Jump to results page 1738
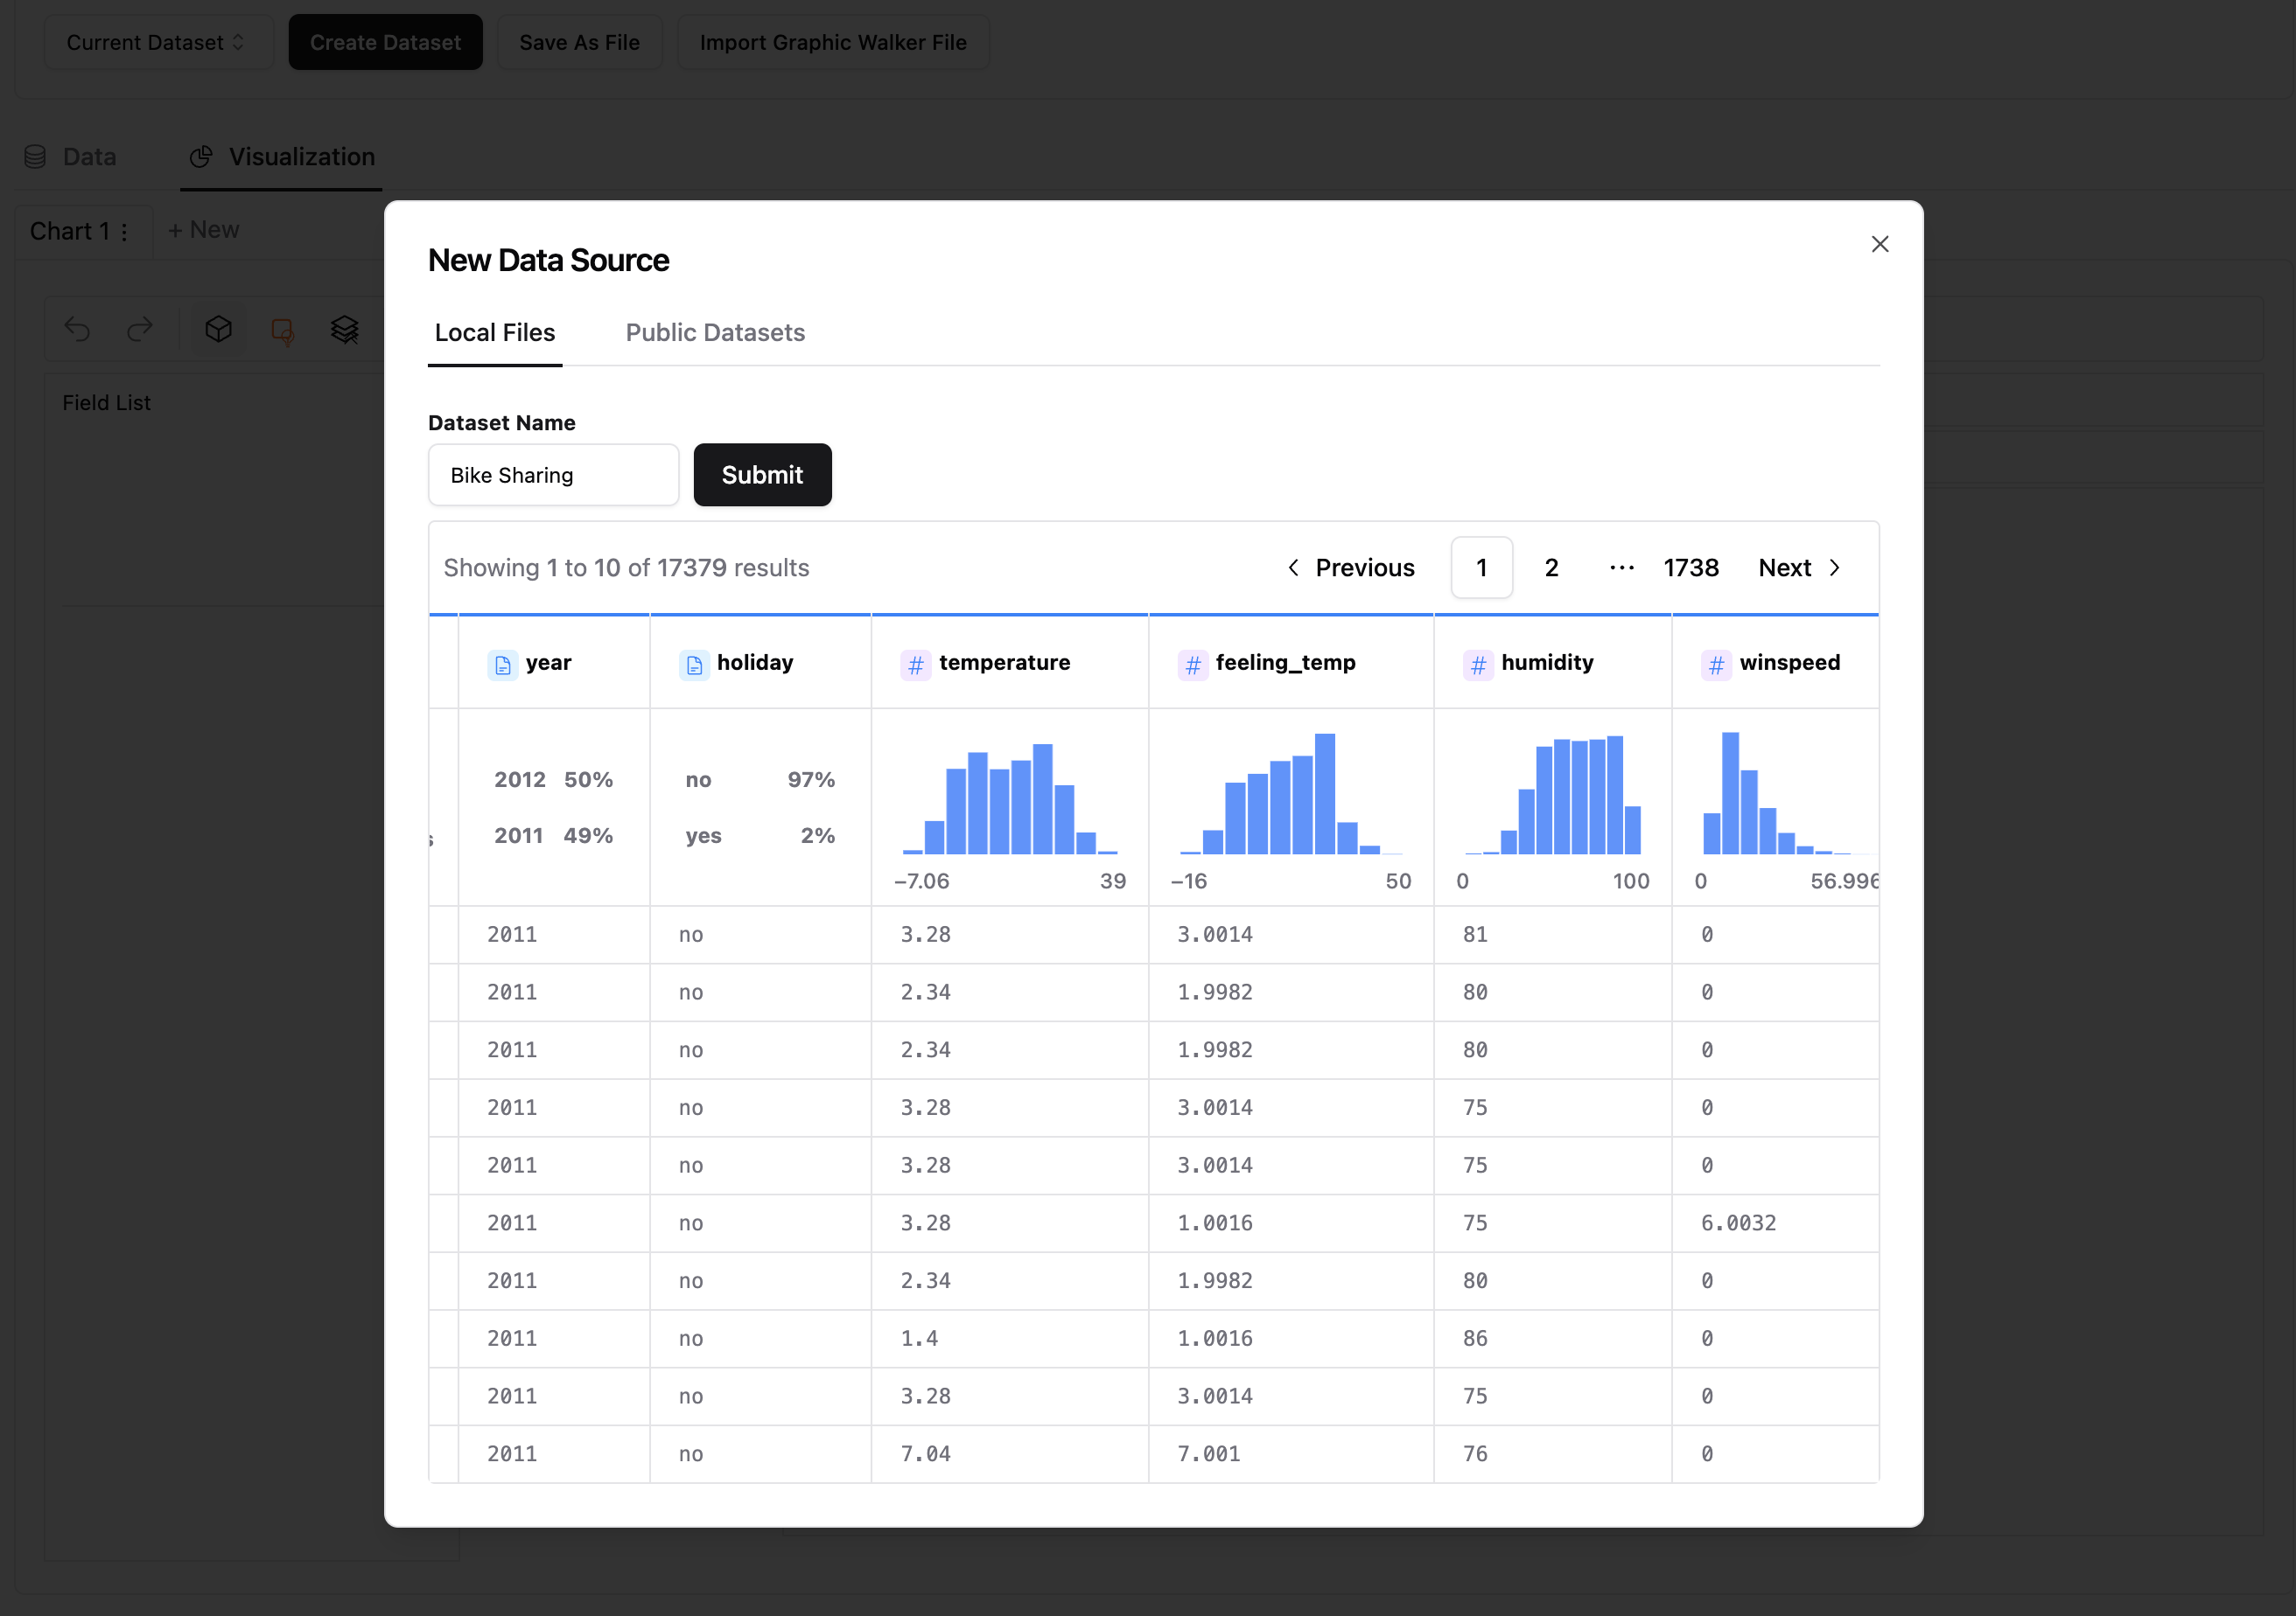 coord(1690,568)
